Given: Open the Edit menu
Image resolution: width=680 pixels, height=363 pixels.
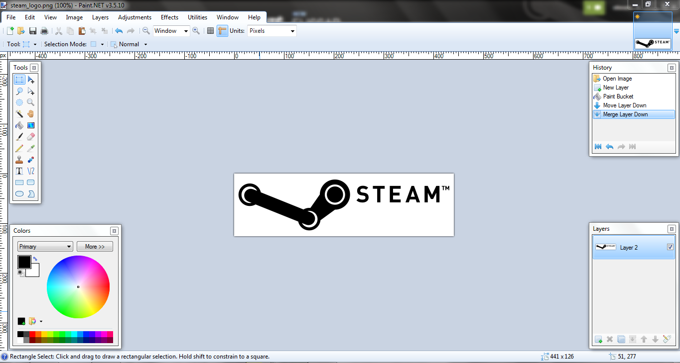Looking at the screenshot, I should pyautogui.click(x=30, y=17).
